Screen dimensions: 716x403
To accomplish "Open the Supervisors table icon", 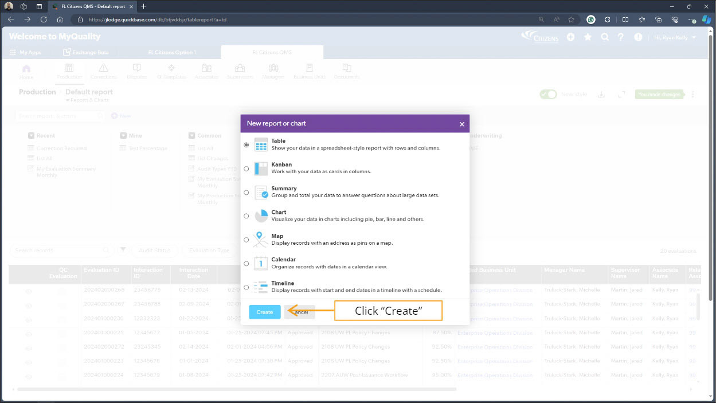I will tap(240, 68).
